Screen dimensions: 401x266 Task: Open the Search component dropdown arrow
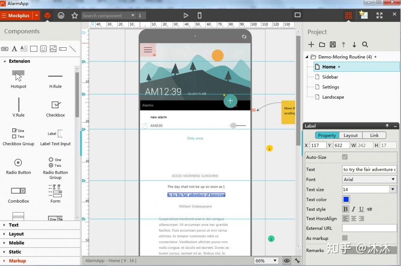point(133,16)
